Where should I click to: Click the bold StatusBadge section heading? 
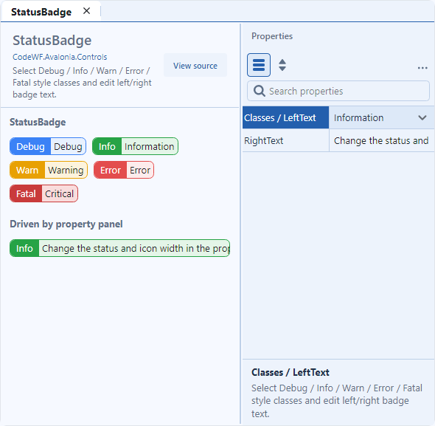tap(38, 123)
